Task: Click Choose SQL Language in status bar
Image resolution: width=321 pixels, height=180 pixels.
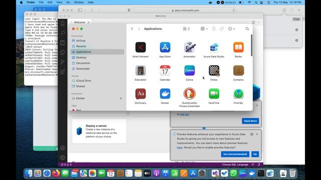Action: [235, 164]
